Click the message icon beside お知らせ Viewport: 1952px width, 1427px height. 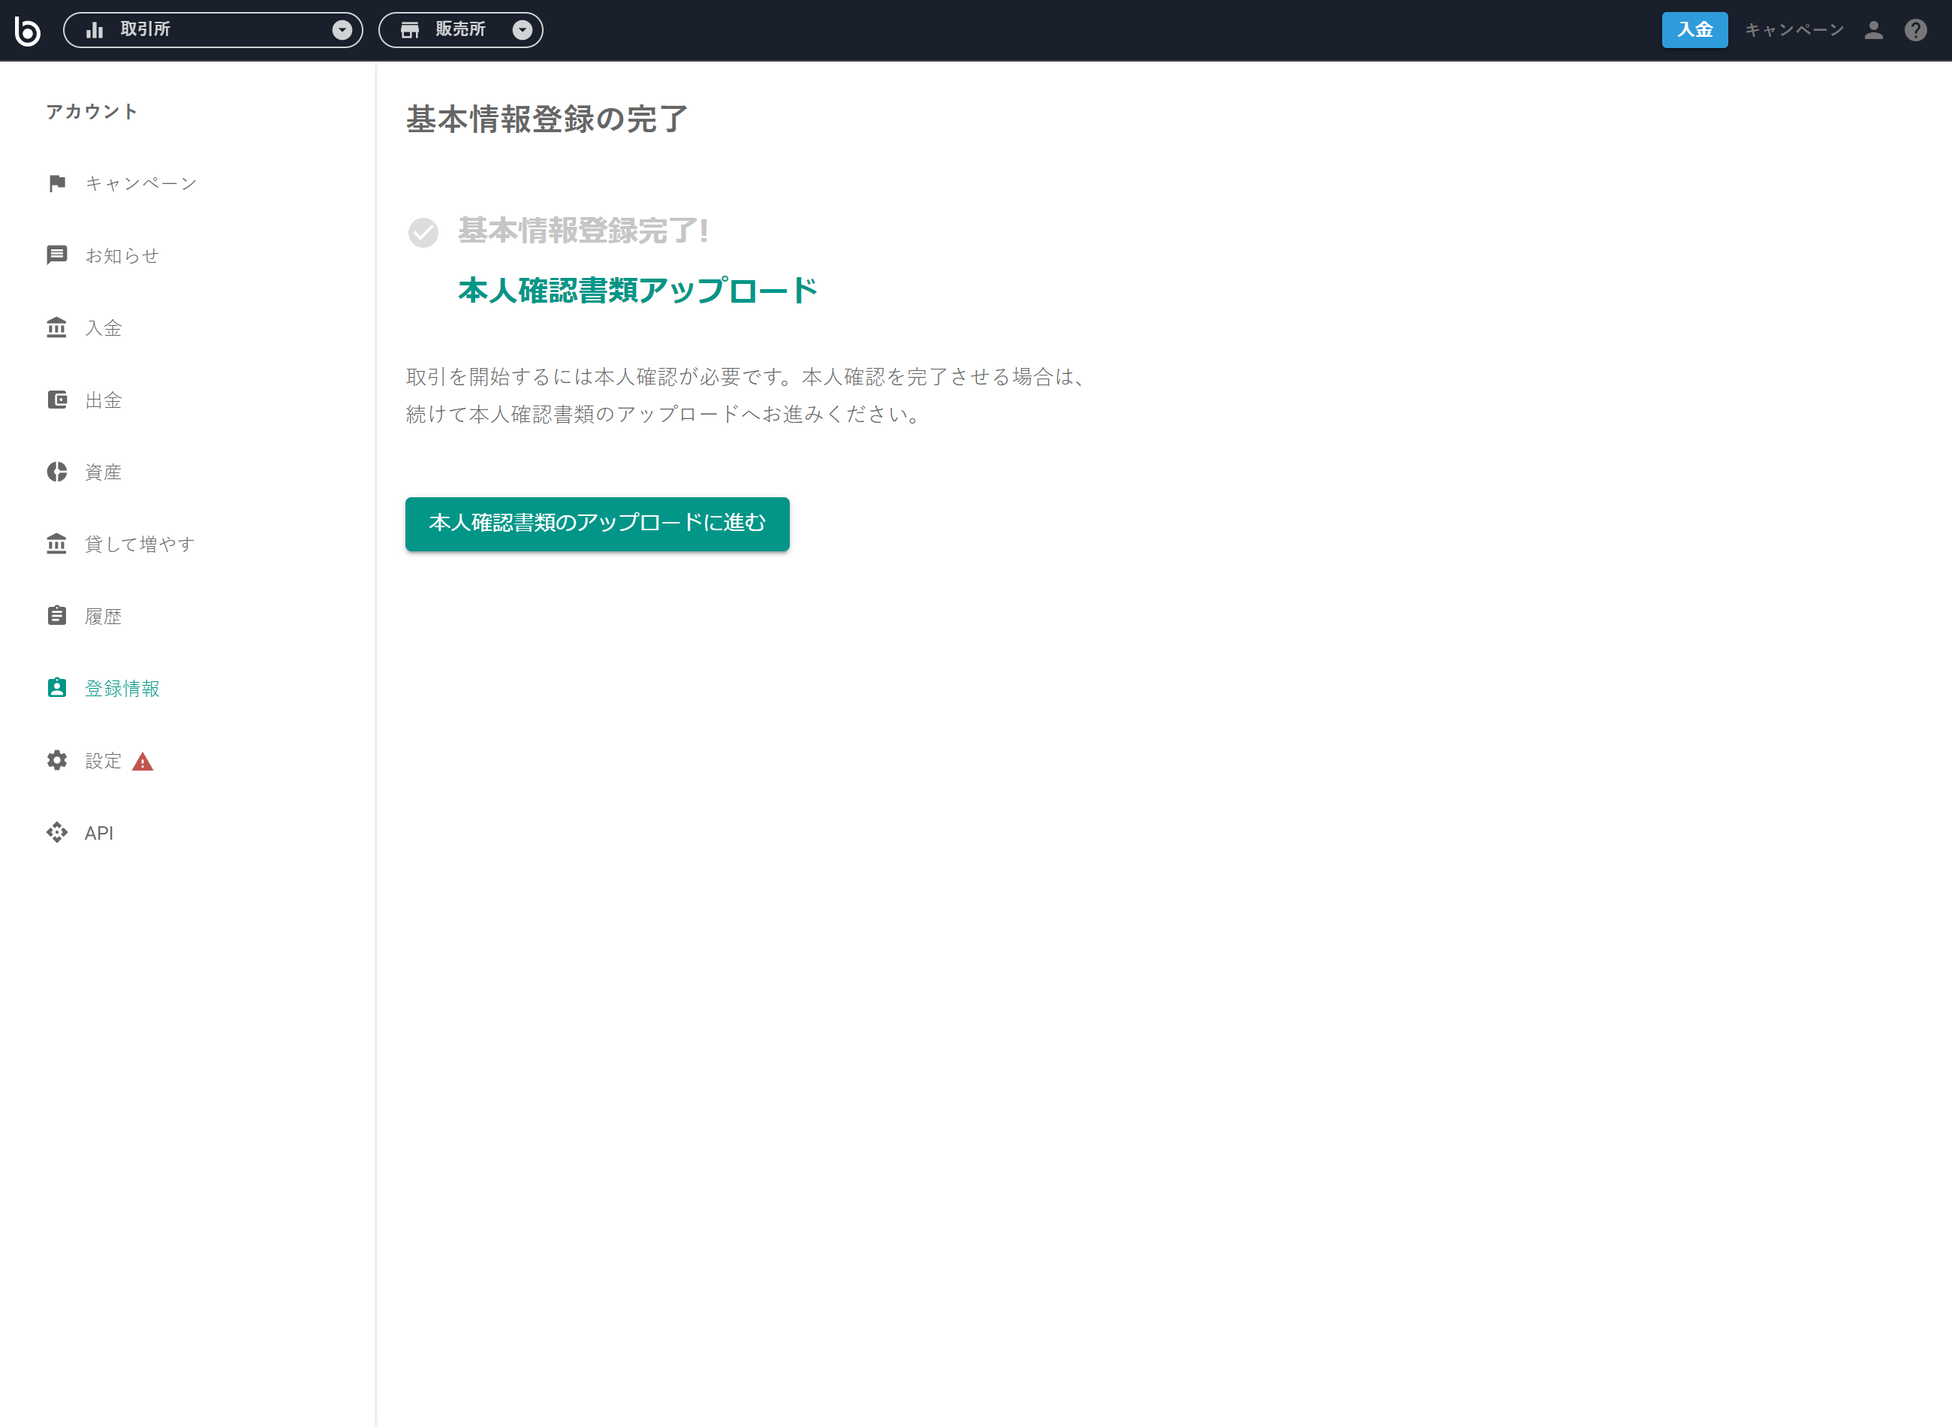(57, 255)
